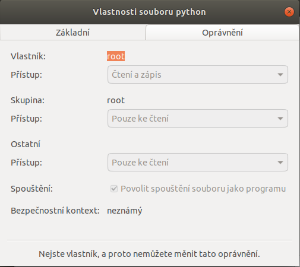The image size is (300, 267).
Task: Close the python properties dialog
Action: click(x=289, y=12)
